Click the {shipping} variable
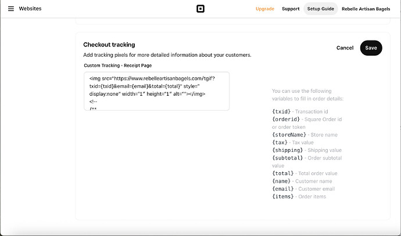 (287, 150)
